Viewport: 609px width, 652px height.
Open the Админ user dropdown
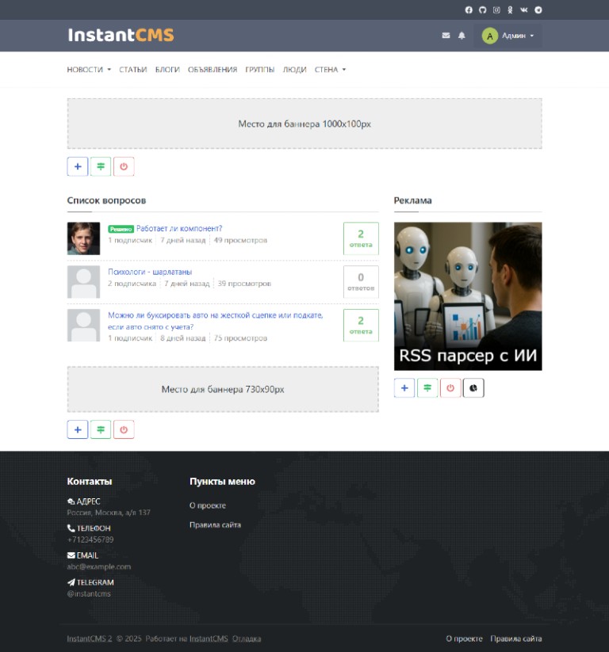[x=509, y=36]
